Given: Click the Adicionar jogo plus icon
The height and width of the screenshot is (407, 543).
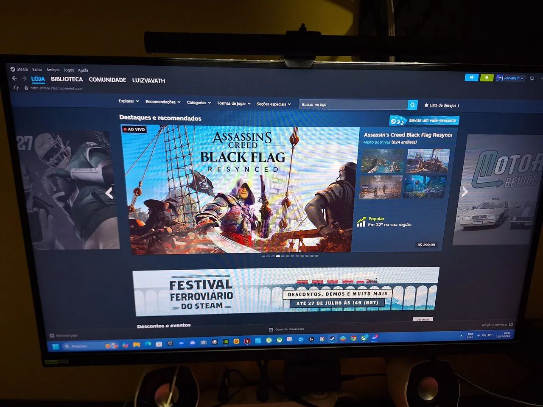Looking at the screenshot, I should 52,336.
